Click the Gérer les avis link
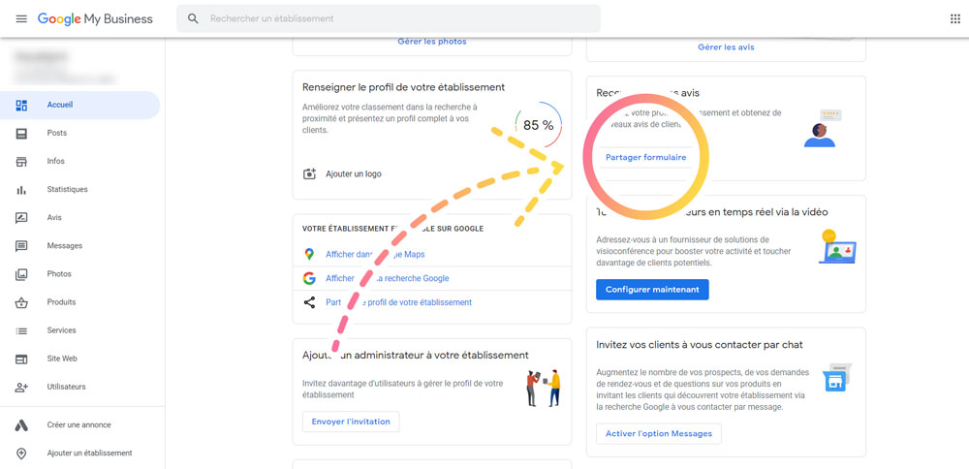 [726, 47]
